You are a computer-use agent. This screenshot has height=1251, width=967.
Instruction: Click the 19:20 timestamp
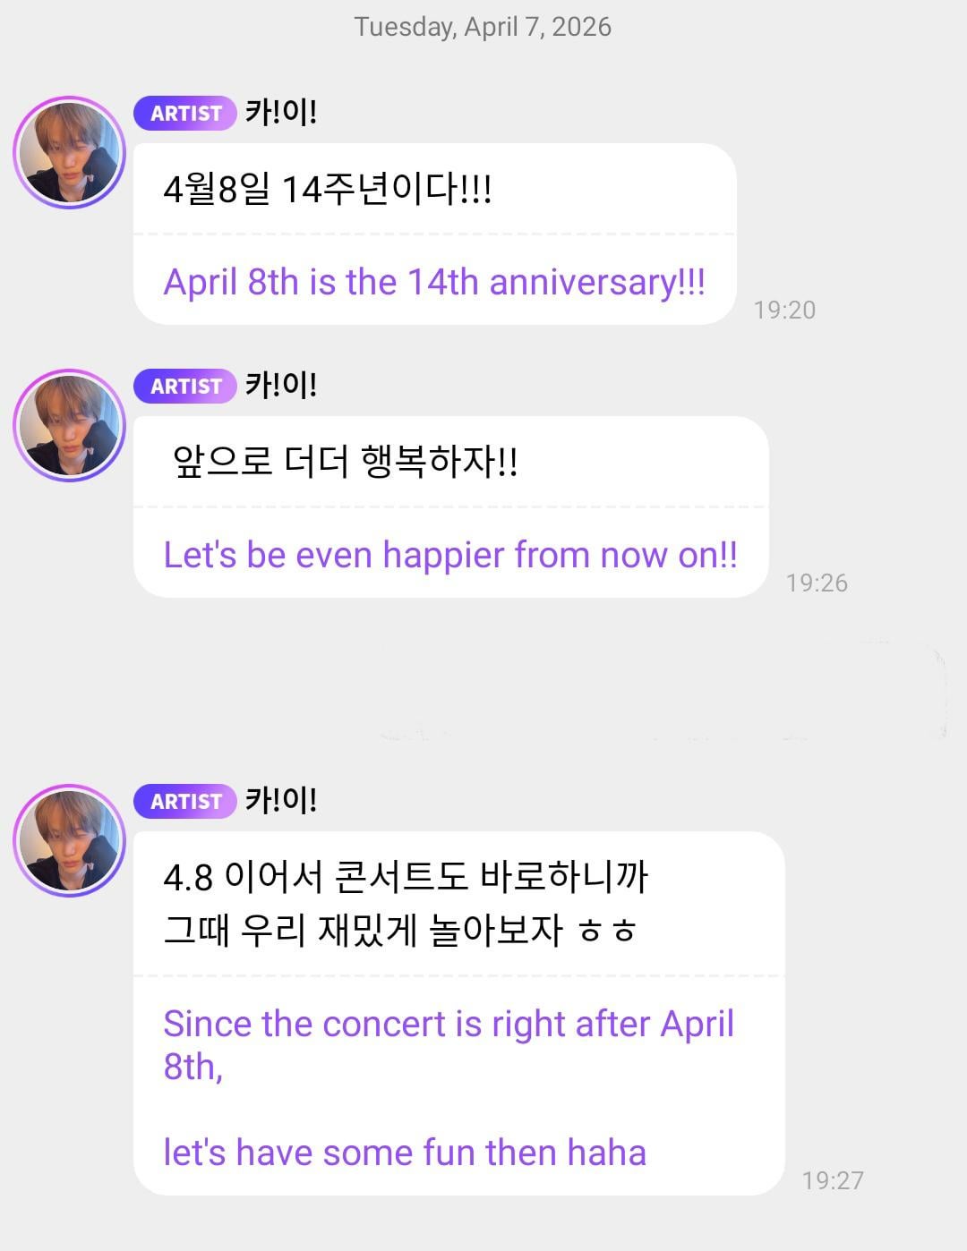[784, 310]
